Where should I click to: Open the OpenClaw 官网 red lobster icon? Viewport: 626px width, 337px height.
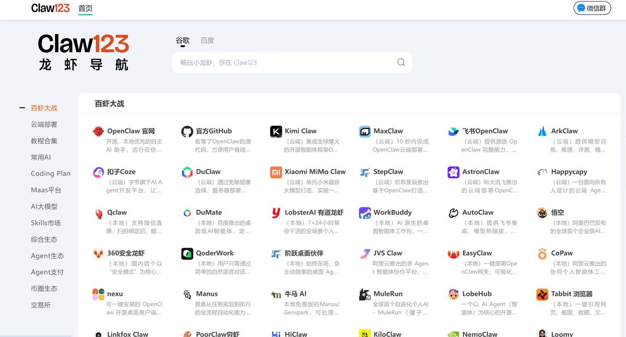click(99, 131)
